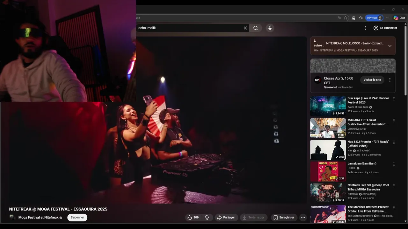
Task: Open options for the unlearn.dev ad
Action: [x=390, y=80]
